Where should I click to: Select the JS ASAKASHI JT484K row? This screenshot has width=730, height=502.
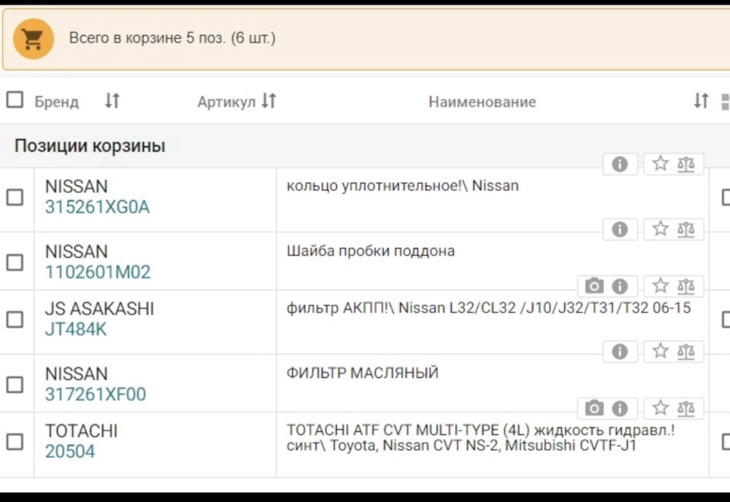click(x=14, y=319)
